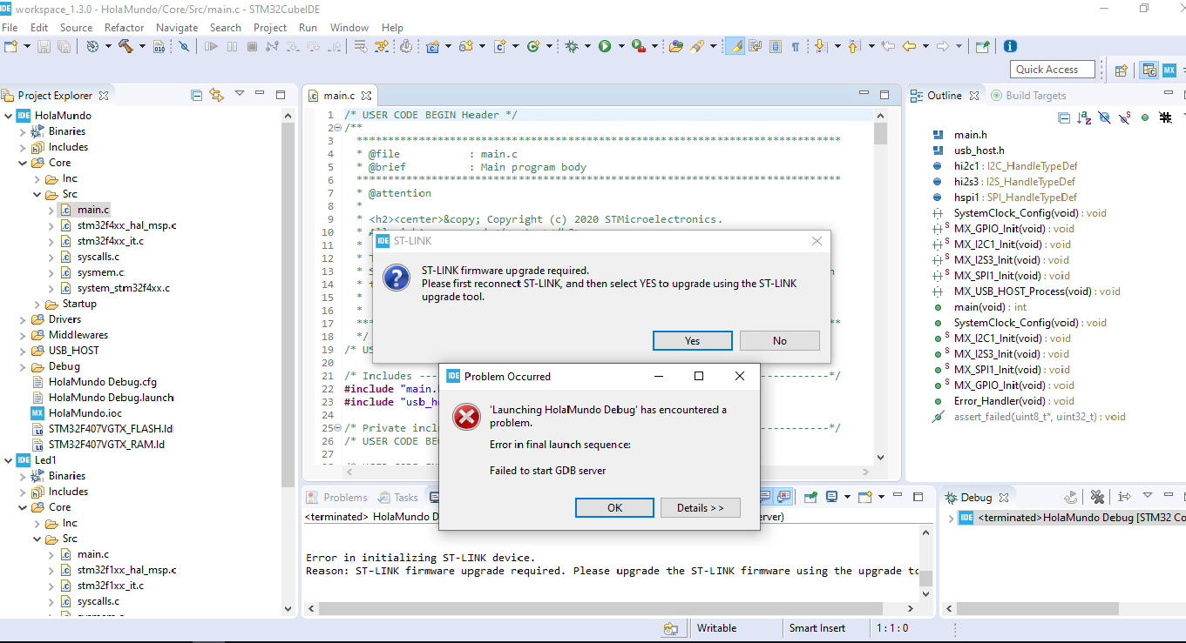
Task: Click Details >> in Problem Occurred dialog
Action: pos(700,507)
